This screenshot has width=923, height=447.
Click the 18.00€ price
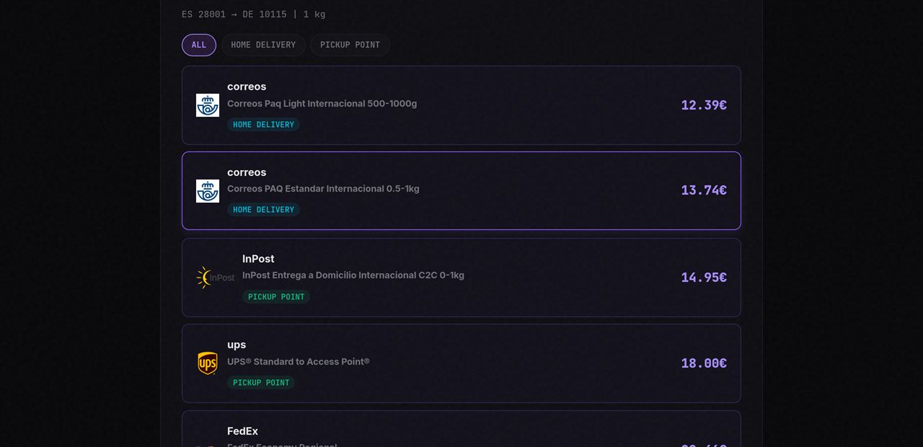(704, 363)
